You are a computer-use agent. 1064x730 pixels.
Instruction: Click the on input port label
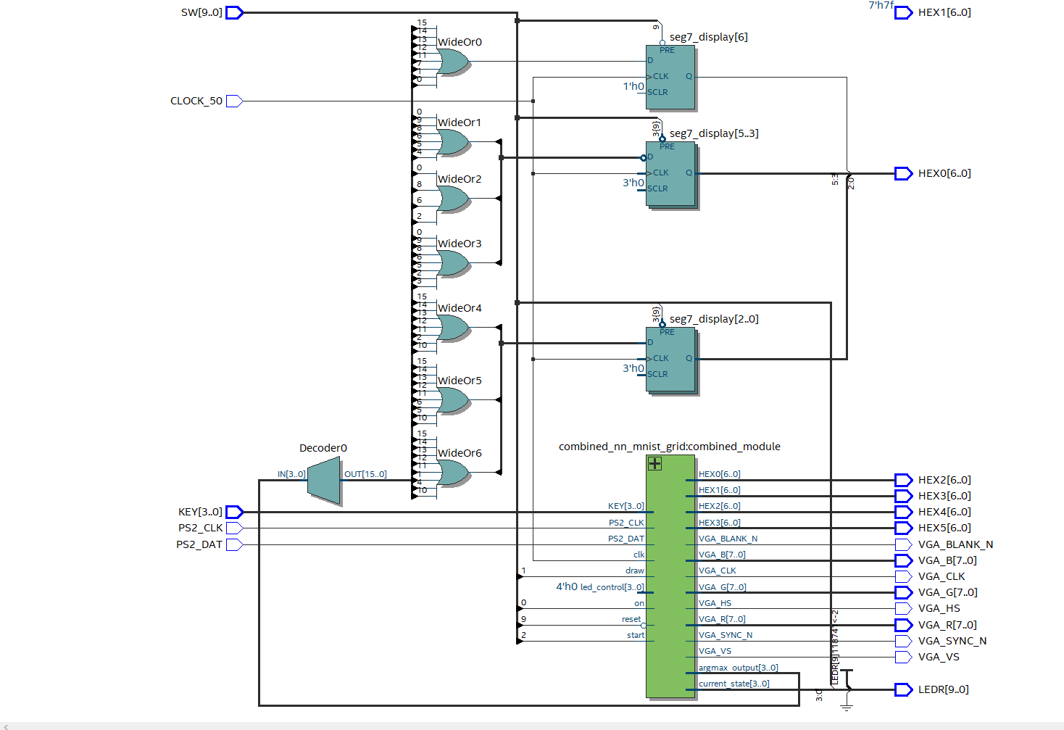click(x=639, y=603)
